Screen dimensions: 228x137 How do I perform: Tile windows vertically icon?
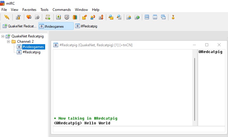click(155, 17)
